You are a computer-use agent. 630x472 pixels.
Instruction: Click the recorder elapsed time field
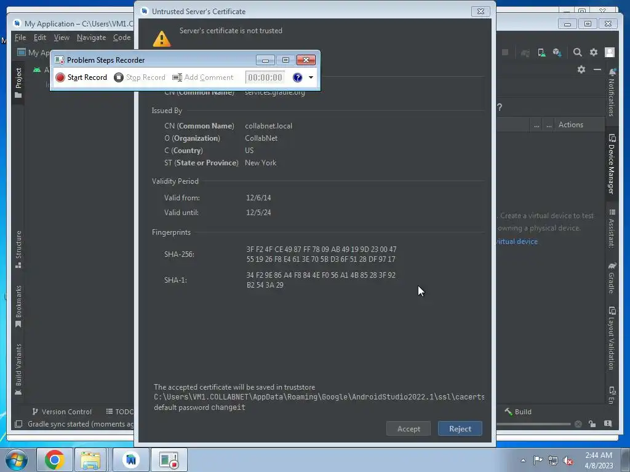point(265,77)
